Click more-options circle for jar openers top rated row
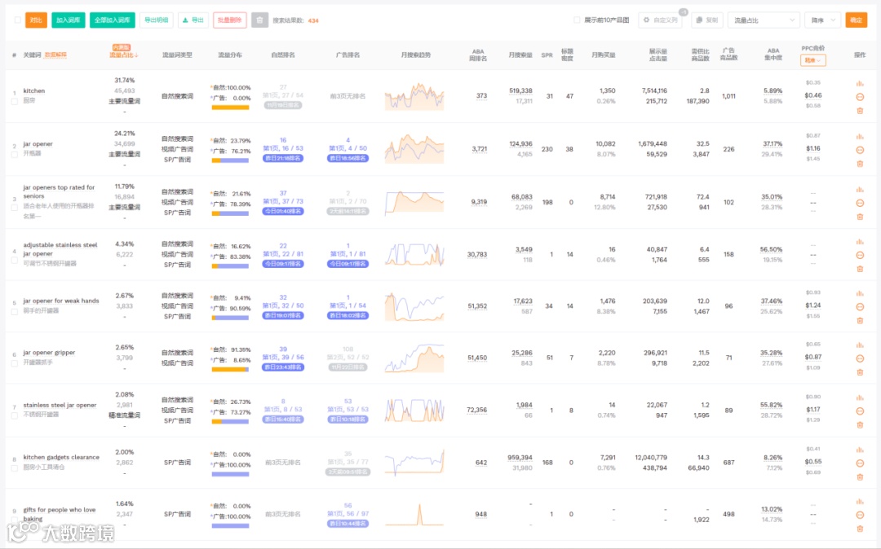 point(860,203)
